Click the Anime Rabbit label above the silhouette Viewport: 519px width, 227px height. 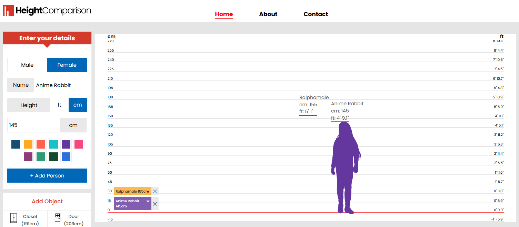tap(347, 111)
